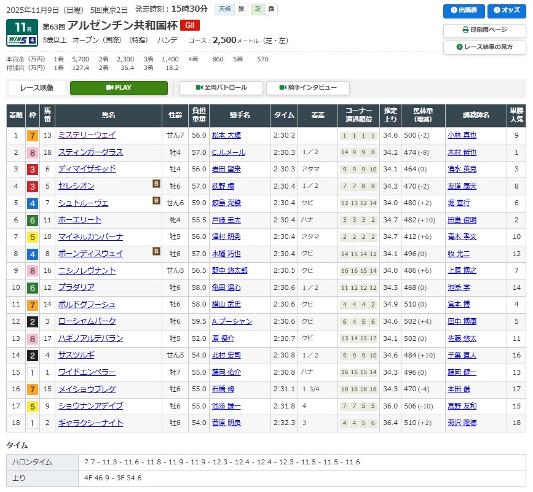Open trainer 木村 哲也 profile
533x492 pixels.
coord(462,152)
